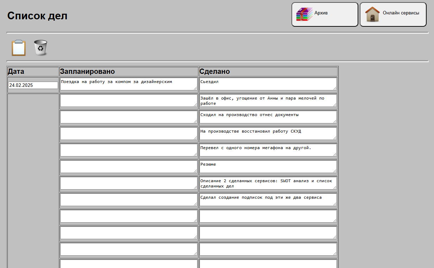
Task: Click the recycle bin icon
Action: [x=40, y=48]
